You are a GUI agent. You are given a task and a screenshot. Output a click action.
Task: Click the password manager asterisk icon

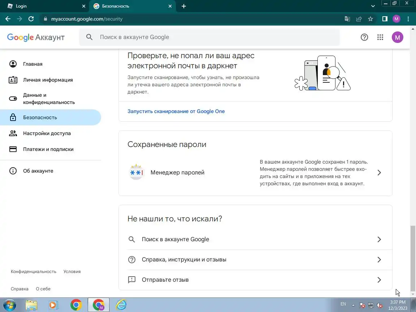[136, 173]
